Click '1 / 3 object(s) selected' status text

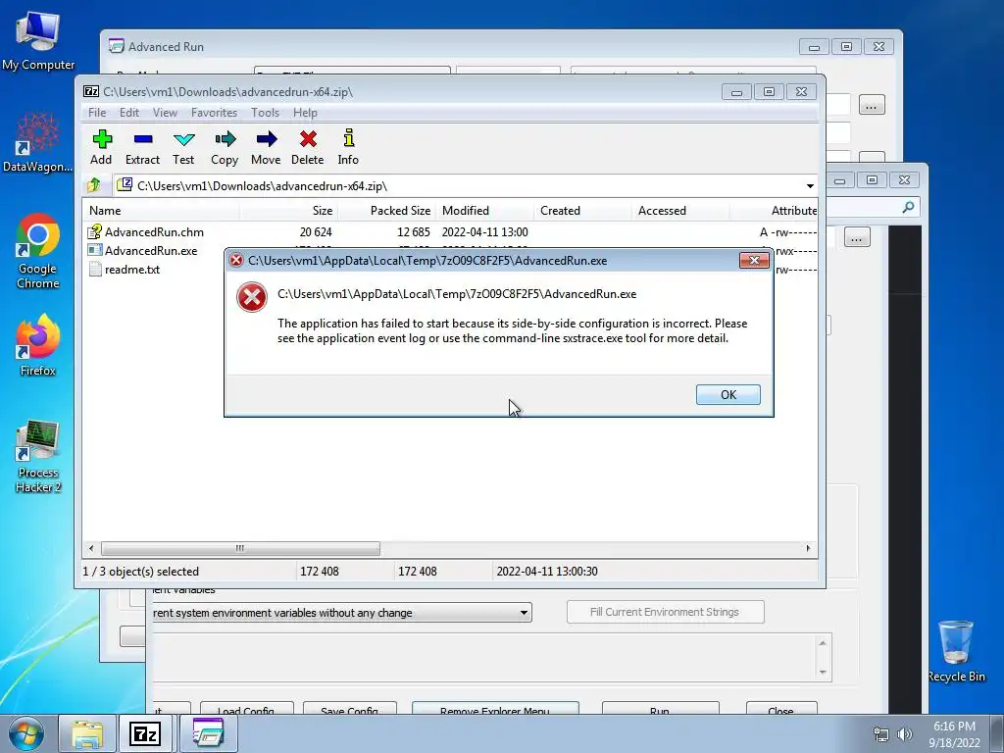coord(141,572)
